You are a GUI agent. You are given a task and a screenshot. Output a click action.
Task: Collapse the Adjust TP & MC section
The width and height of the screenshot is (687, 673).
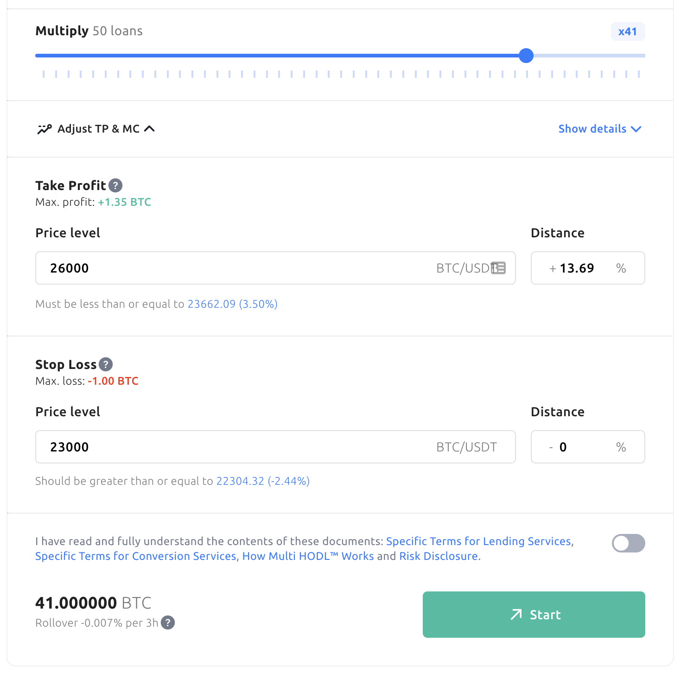(x=96, y=129)
